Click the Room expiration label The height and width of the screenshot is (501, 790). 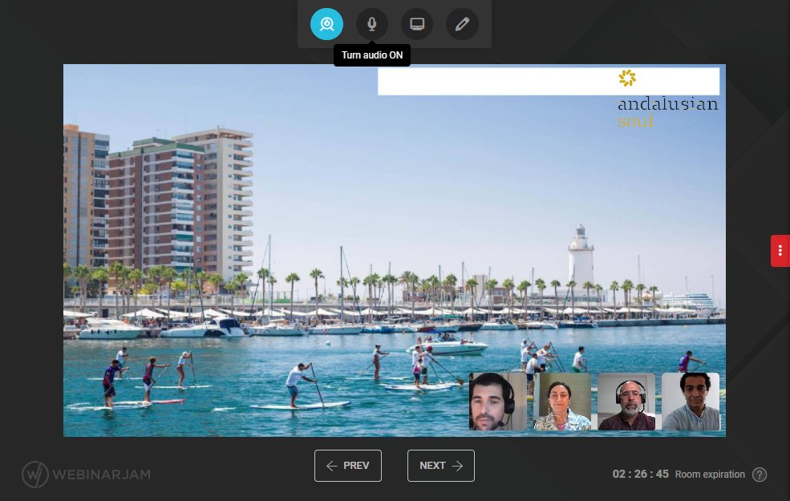click(709, 475)
